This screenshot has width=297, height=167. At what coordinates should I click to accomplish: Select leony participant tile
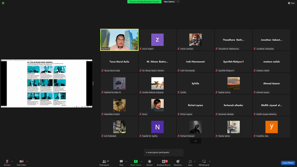157,105
